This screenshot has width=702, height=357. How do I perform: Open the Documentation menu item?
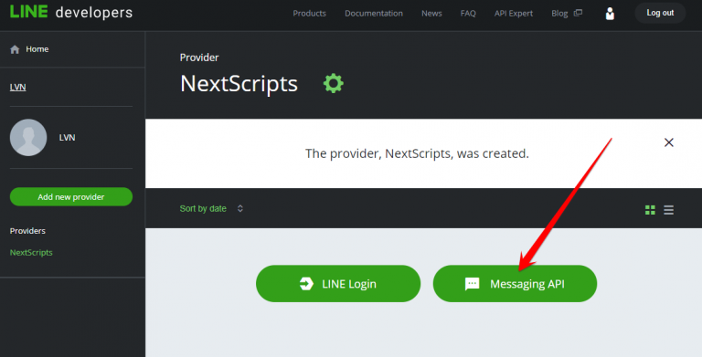(x=374, y=14)
